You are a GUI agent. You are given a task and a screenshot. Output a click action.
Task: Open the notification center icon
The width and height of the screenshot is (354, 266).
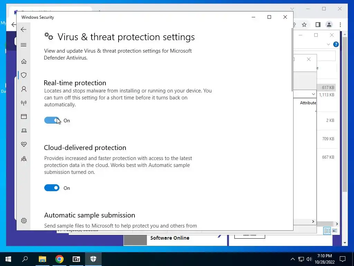pyautogui.click(x=343, y=259)
